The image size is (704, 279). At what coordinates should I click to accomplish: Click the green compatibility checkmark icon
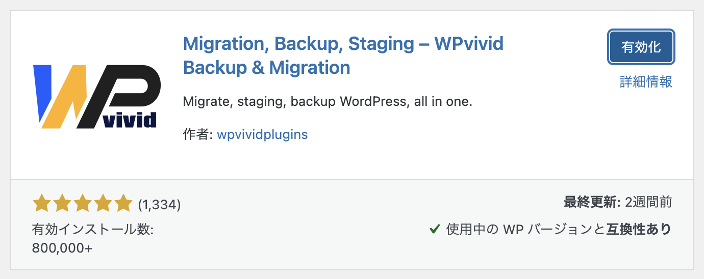[x=435, y=230]
